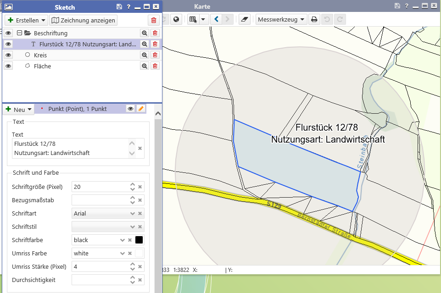
Task: Click the Text multiline input field
Action: [x=78, y=148]
